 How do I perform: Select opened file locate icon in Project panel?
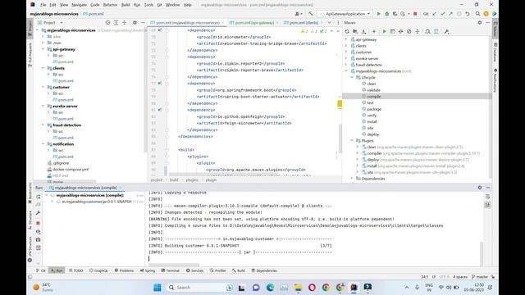coord(107,22)
